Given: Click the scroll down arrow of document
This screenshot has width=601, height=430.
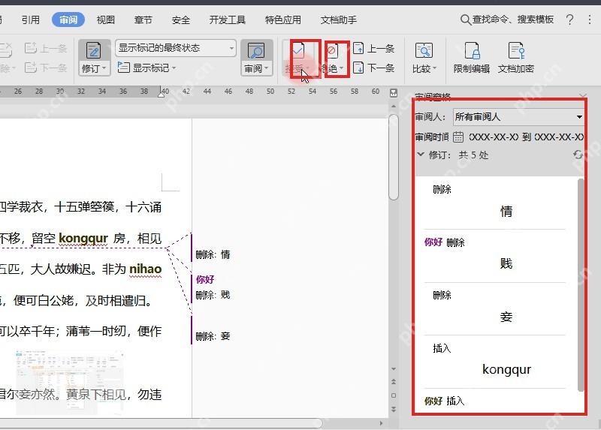Looking at the screenshot, I should 393,369.
